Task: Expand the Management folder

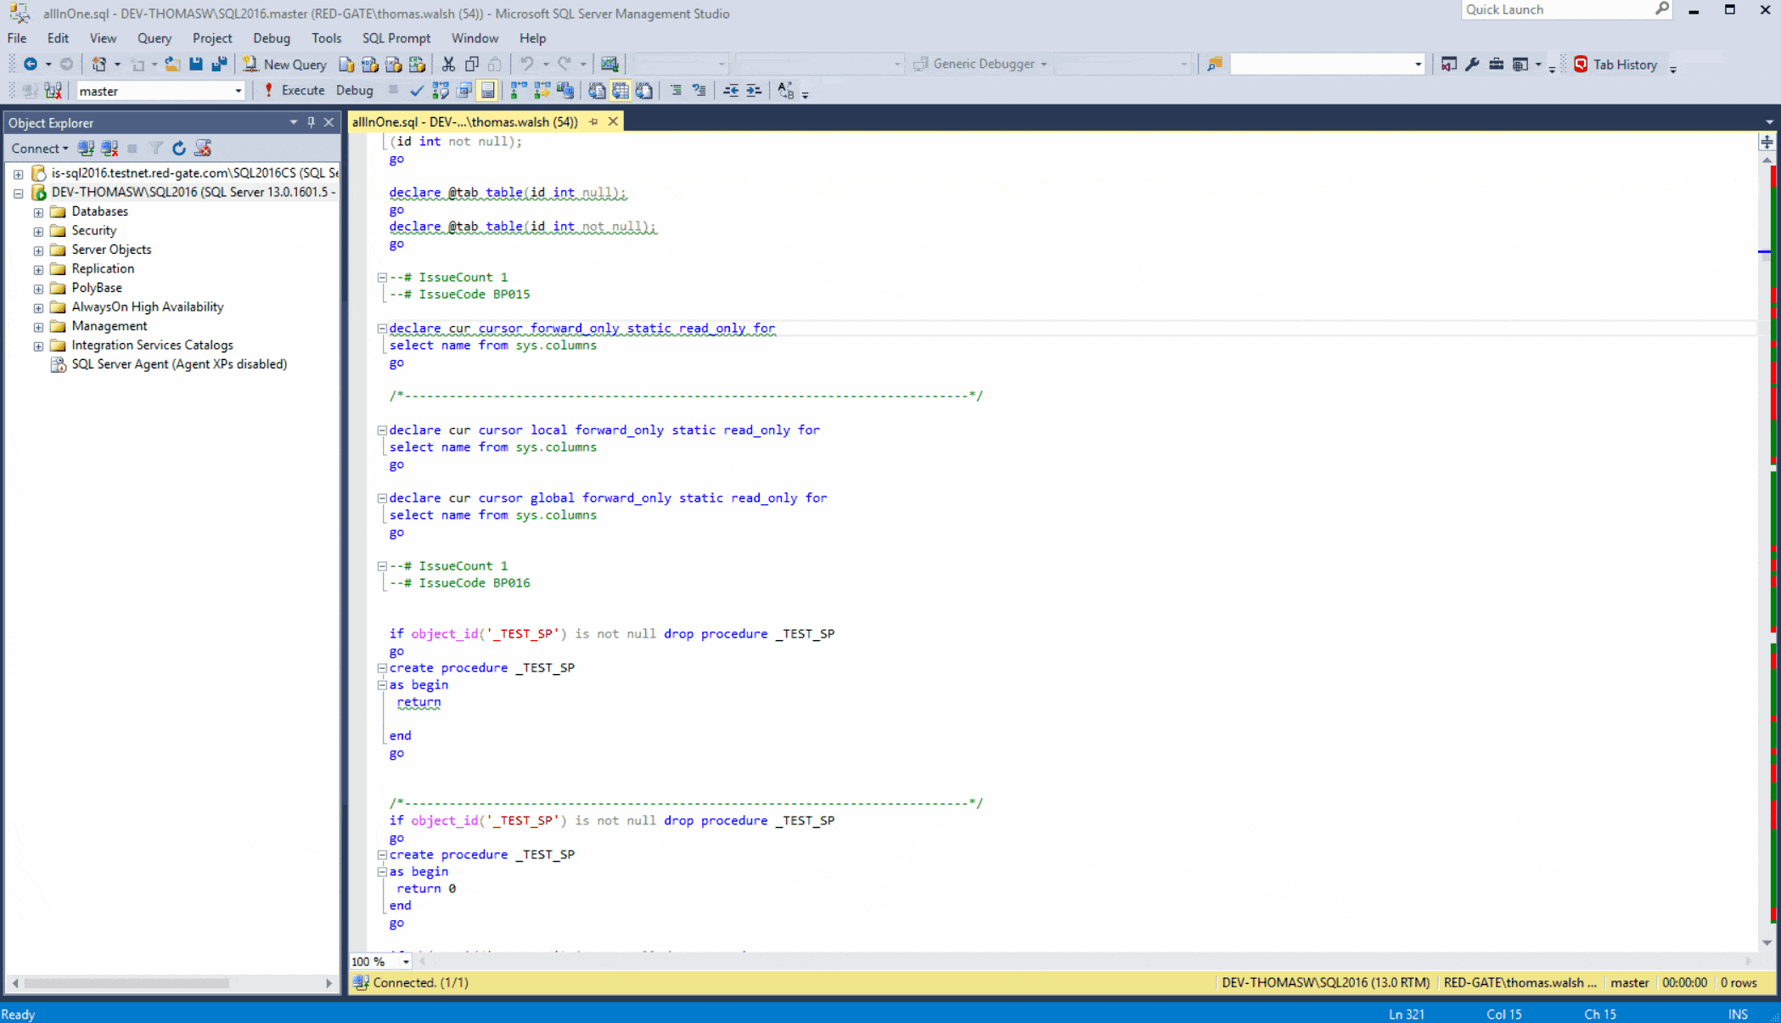Action: point(38,327)
